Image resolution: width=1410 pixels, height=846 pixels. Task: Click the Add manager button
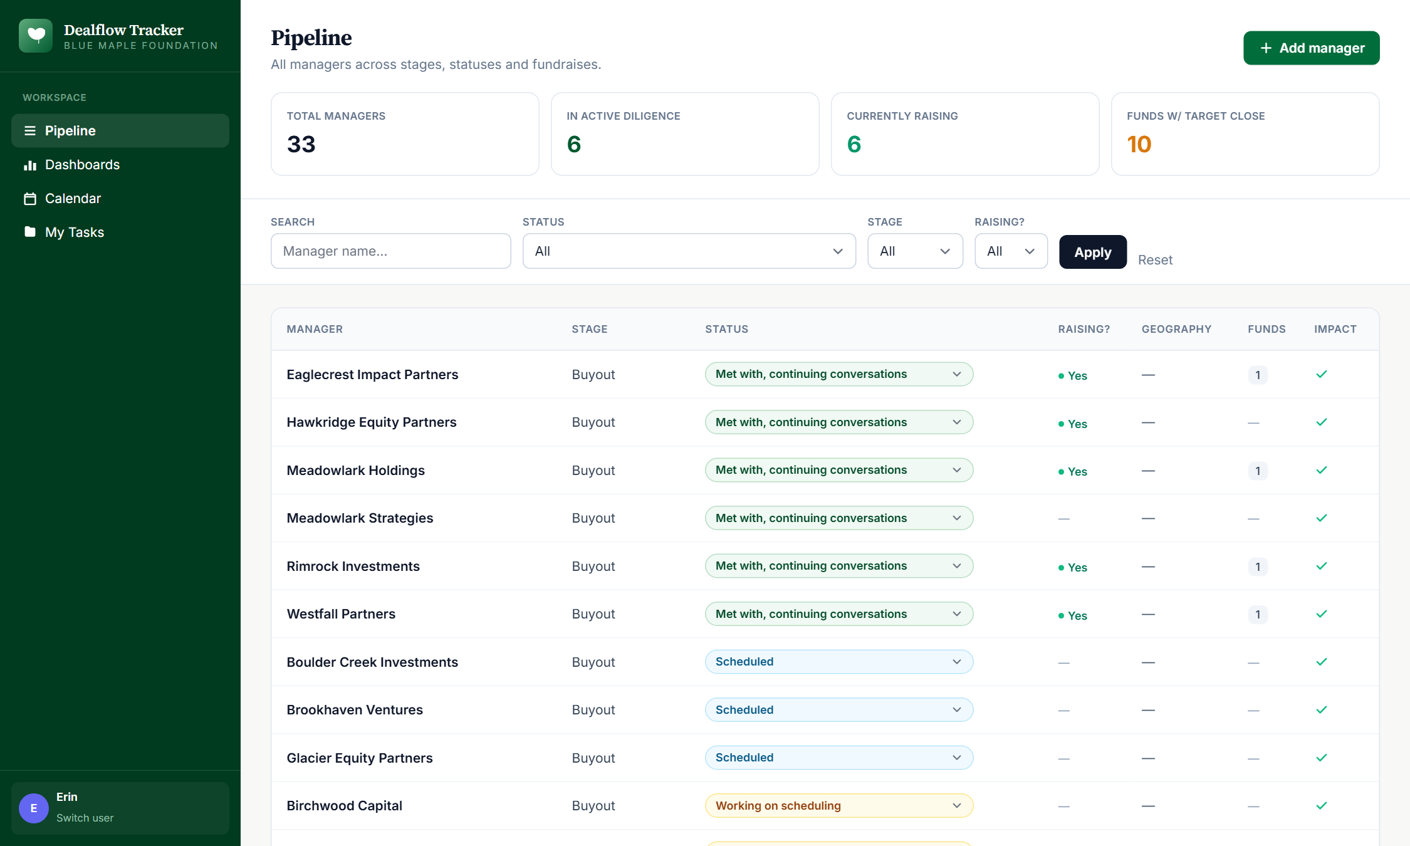(1311, 48)
